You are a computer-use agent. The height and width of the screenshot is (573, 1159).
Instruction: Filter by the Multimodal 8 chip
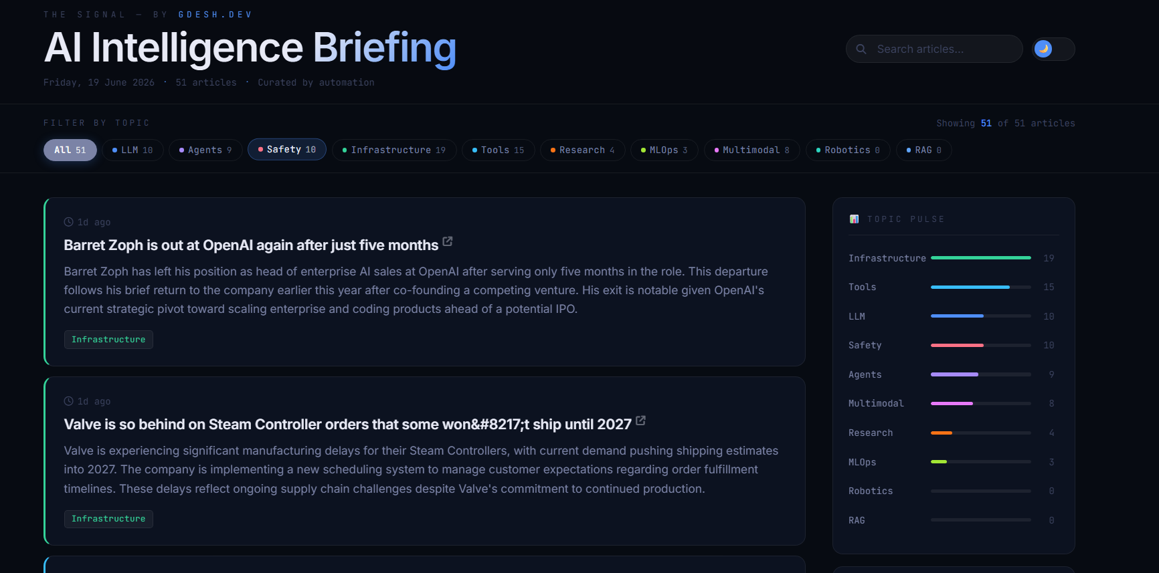[x=752, y=150]
